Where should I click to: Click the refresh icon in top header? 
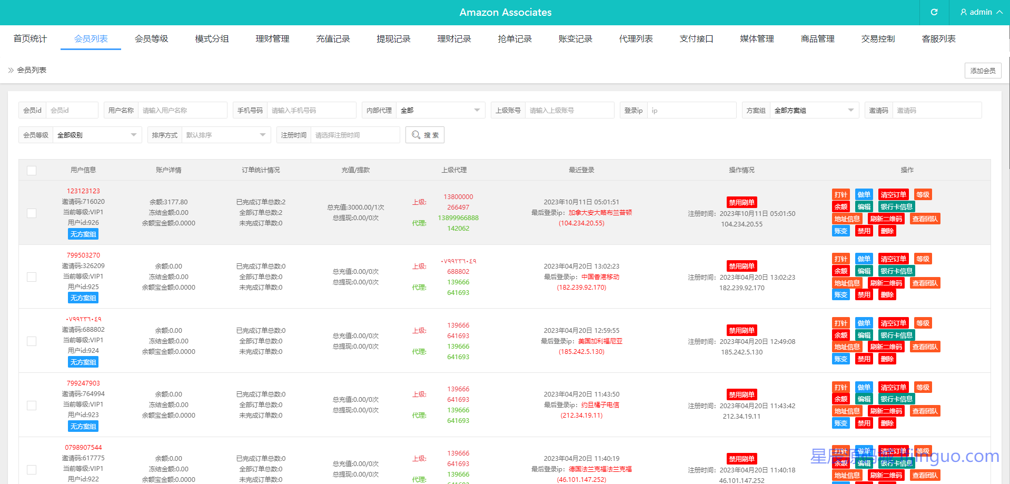tap(934, 12)
